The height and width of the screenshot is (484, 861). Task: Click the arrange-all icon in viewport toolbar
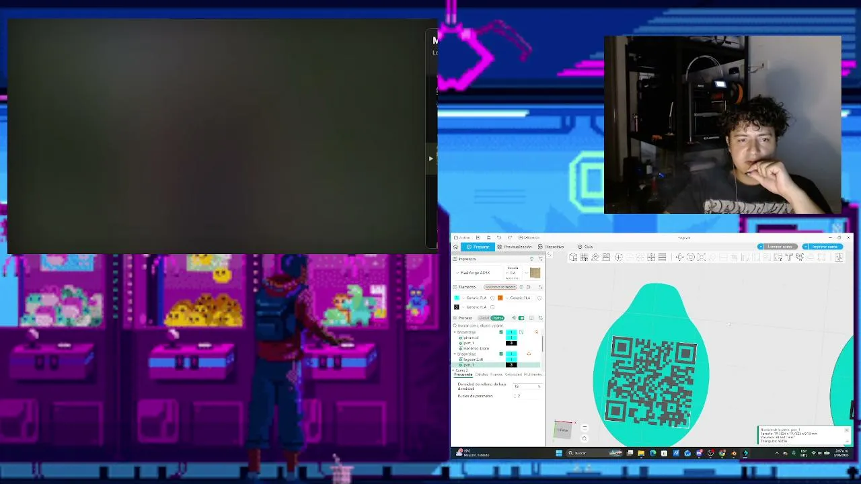pyautogui.click(x=606, y=257)
